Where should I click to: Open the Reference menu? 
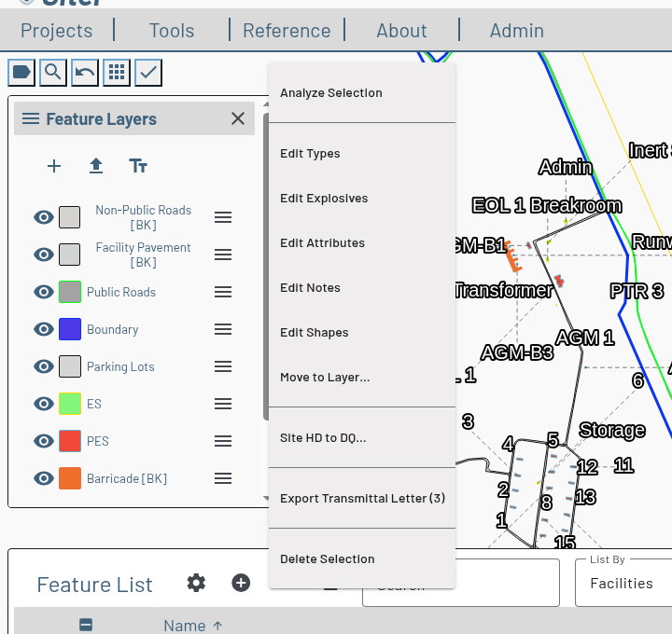tap(287, 31)
